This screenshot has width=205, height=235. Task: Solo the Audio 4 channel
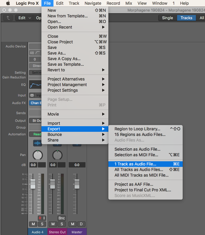click(42, 224)
